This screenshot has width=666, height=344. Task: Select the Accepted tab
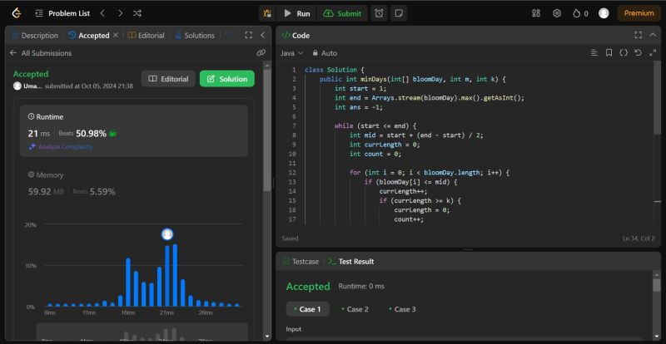tap(89, 36)
